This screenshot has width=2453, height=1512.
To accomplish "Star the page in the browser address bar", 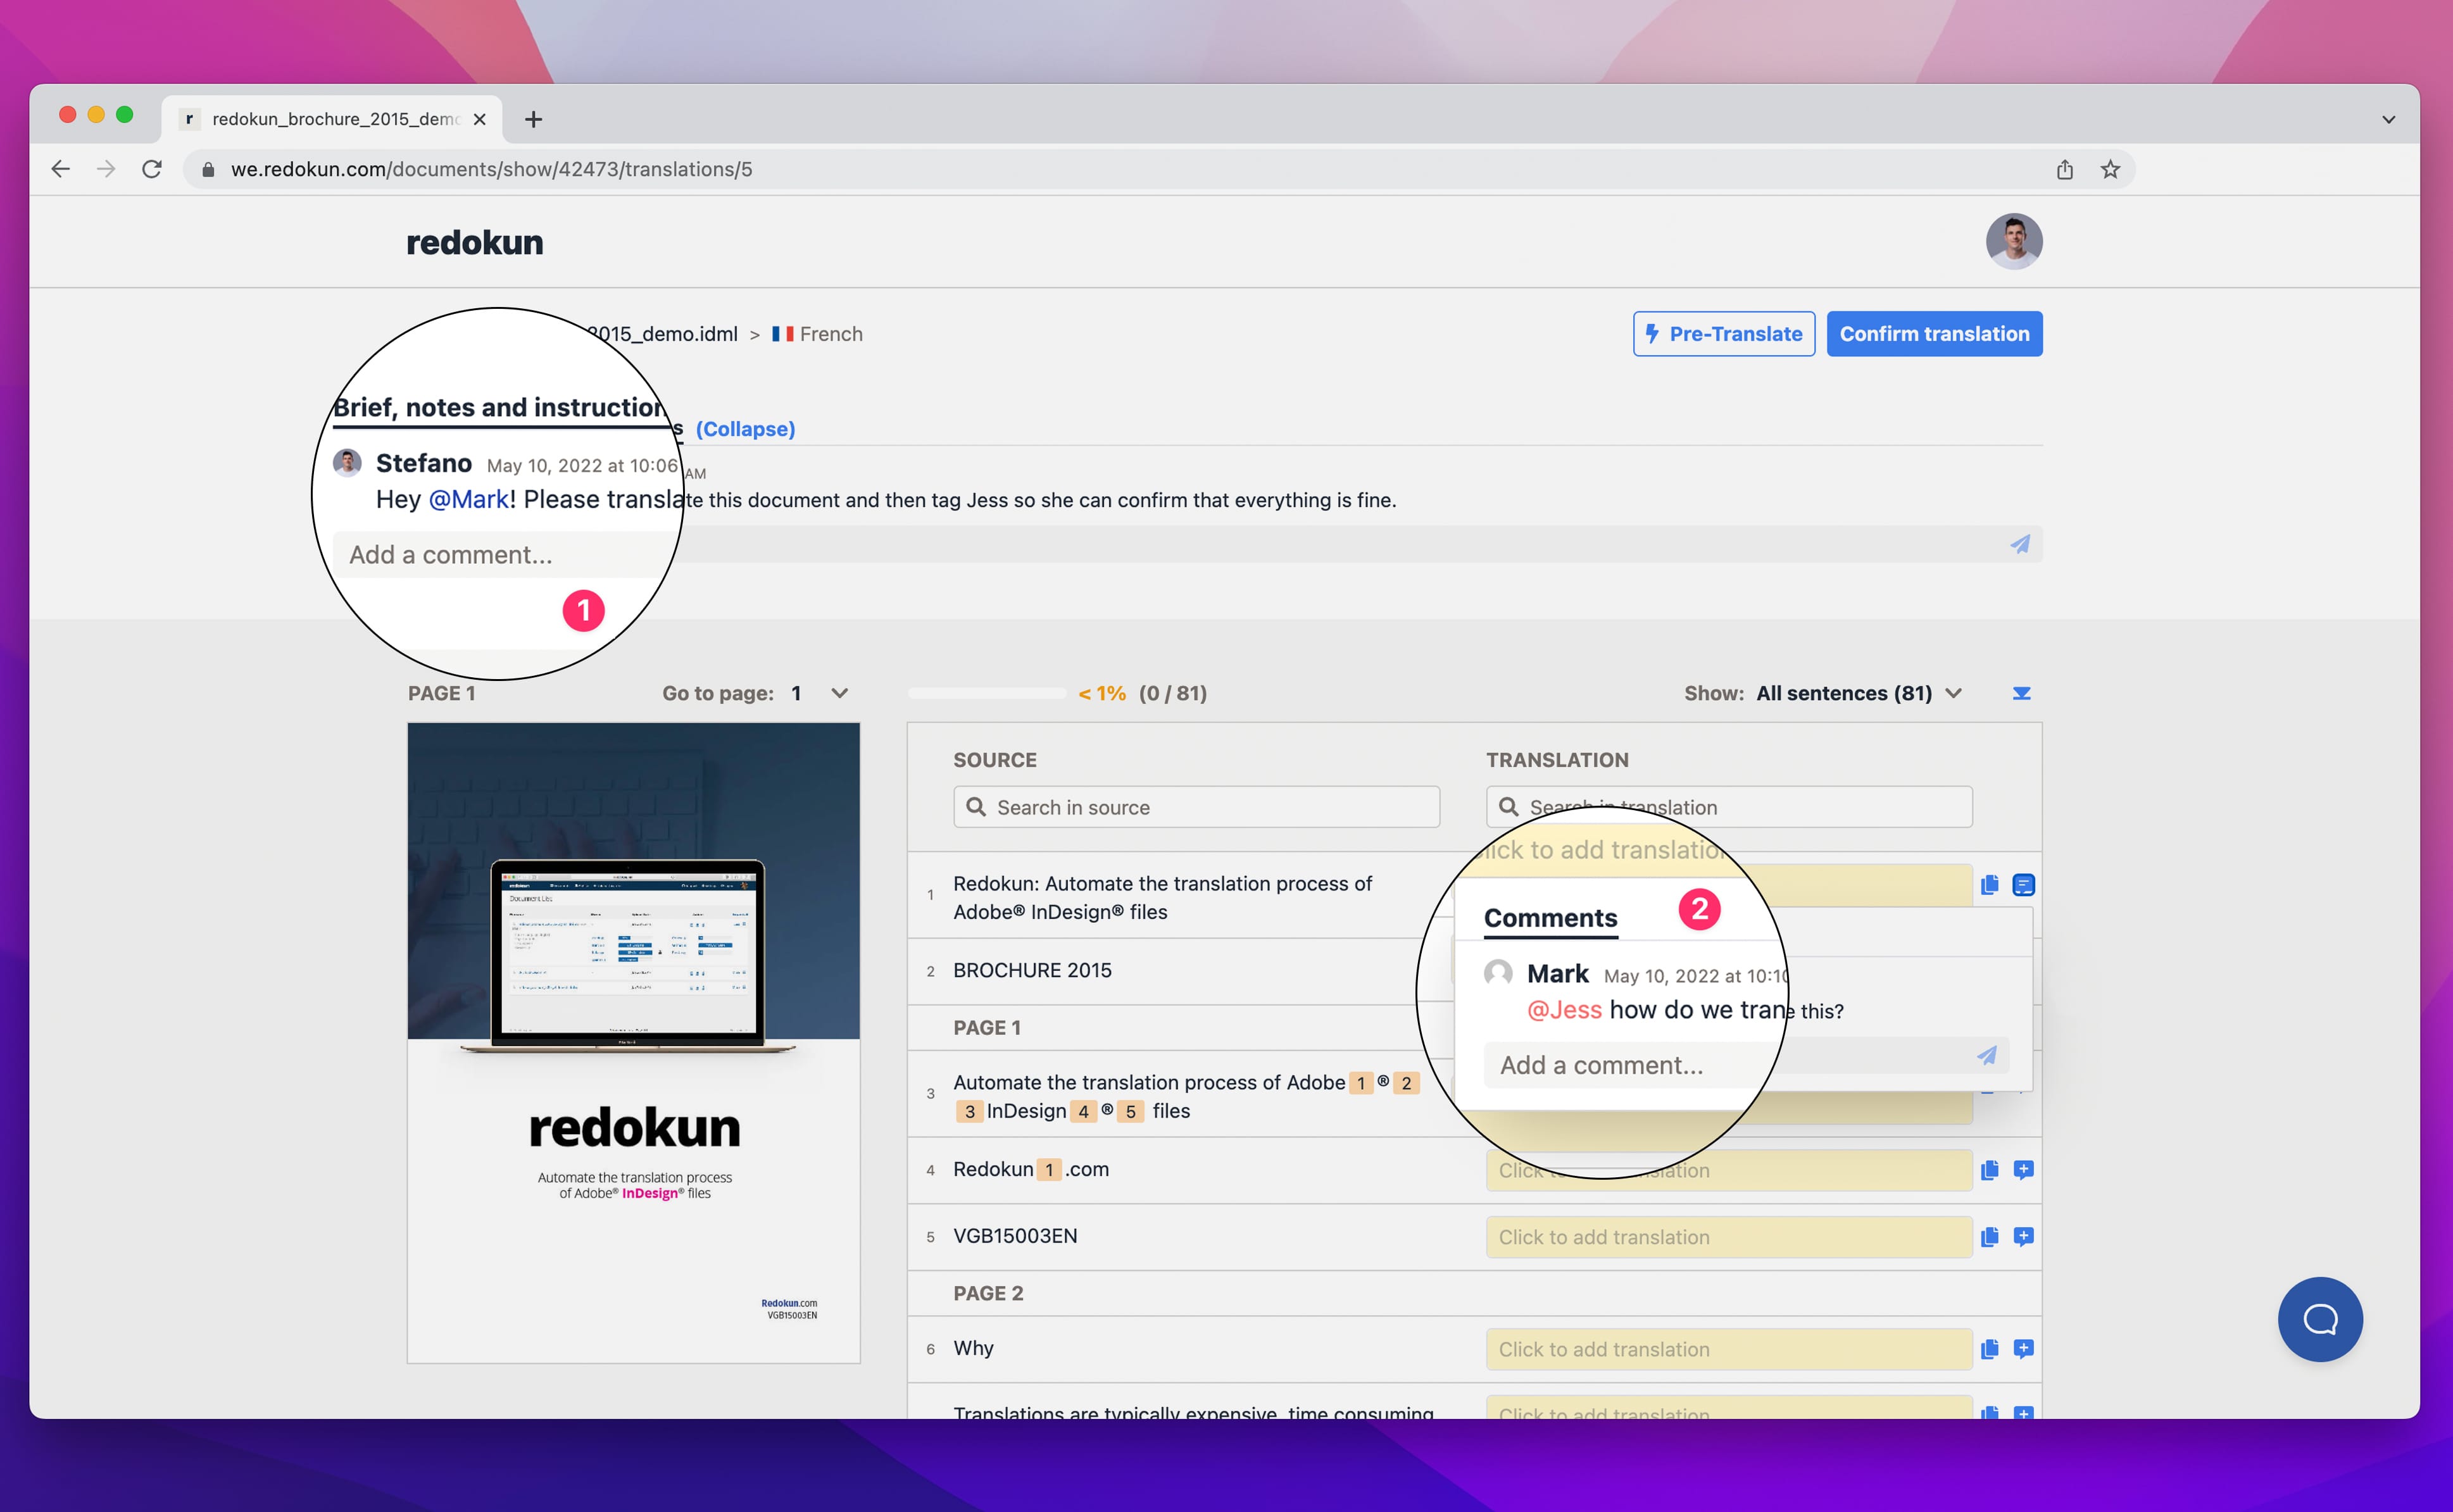I will click(2110, 169).
